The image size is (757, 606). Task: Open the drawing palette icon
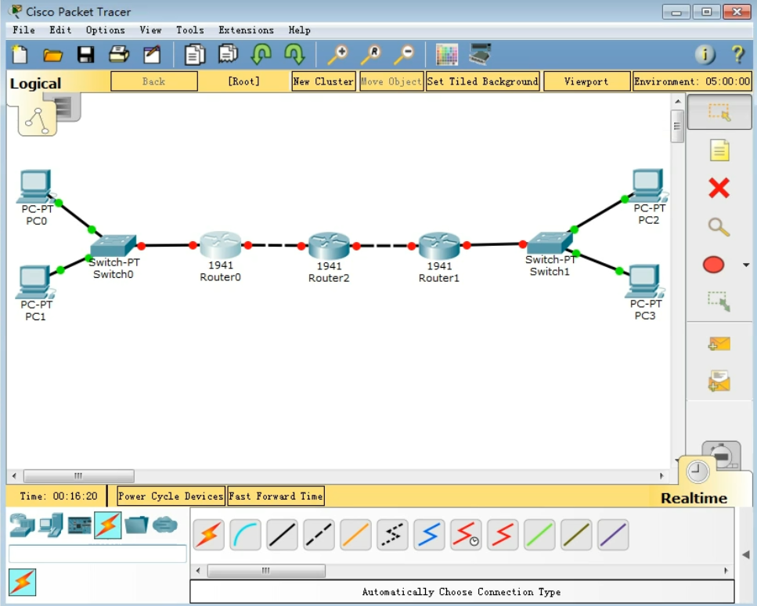coord(446,54)
